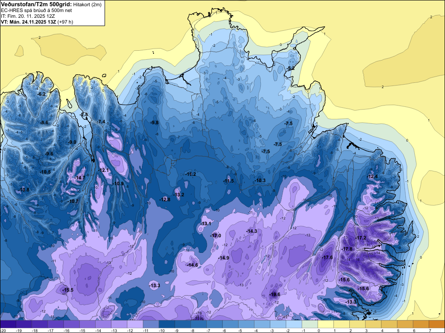Pick the -15.5 temperature reading
Image resolution: width=445 pixels, height=333 pixels.
[x=68, y=290]
